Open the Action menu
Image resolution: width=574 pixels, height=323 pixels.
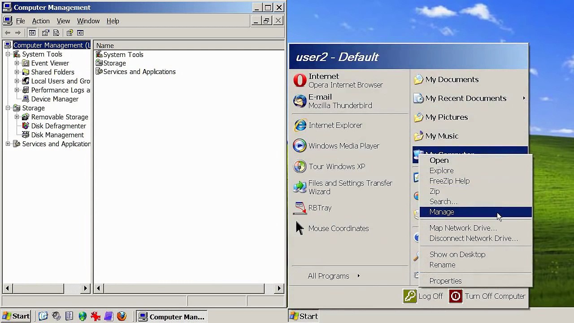(x=41, y=21)
